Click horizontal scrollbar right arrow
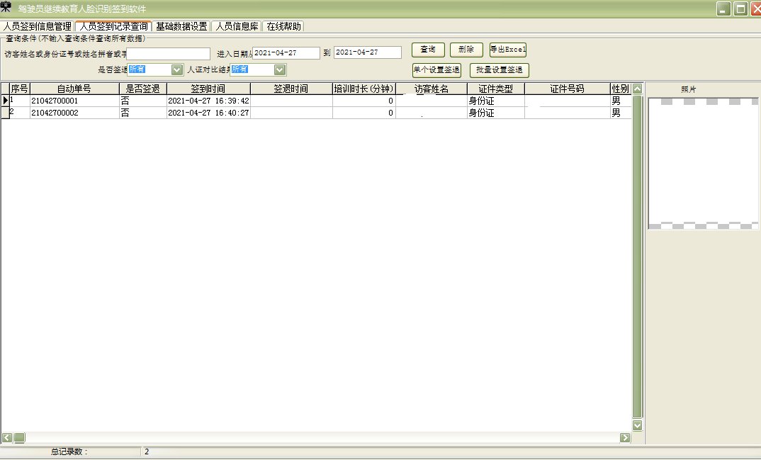This screenshot has width=761, height=460. (x=625, y=438)
